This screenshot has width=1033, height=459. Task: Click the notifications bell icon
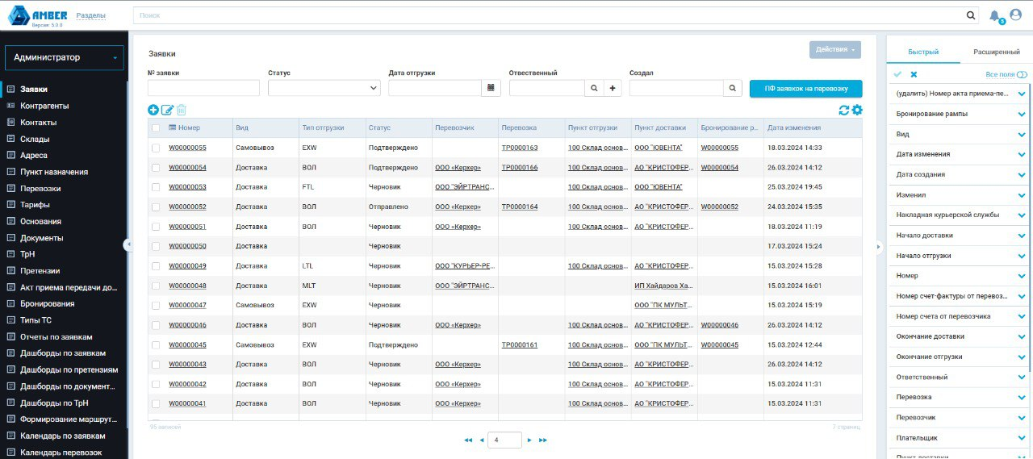pyautogui.click(x=994, y=15)
